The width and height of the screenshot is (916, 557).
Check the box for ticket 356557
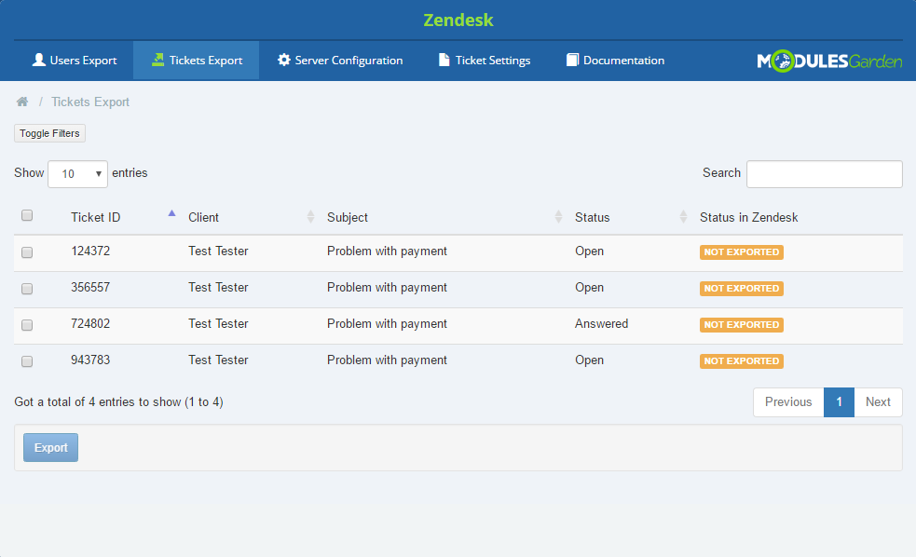27,289
